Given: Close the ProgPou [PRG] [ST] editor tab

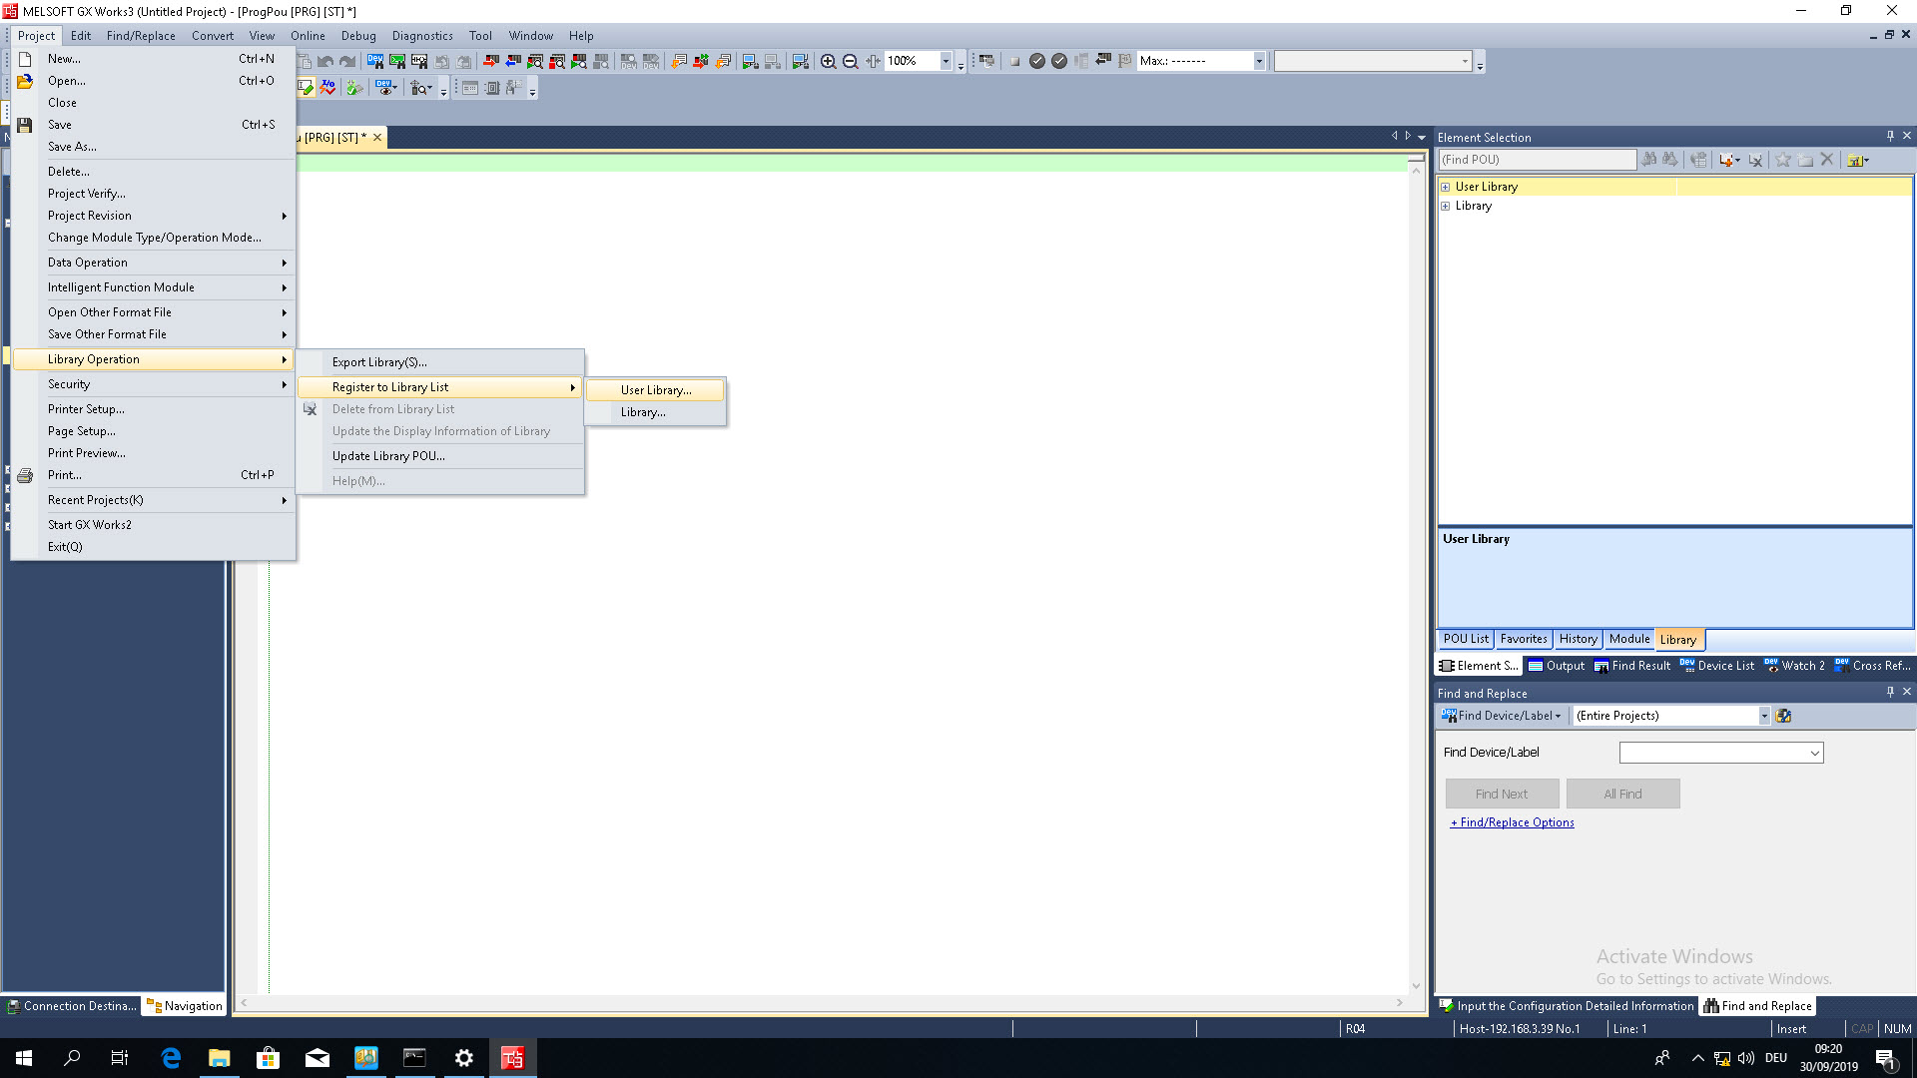Looking at the screenshot, I should click(x=377, y=138).
